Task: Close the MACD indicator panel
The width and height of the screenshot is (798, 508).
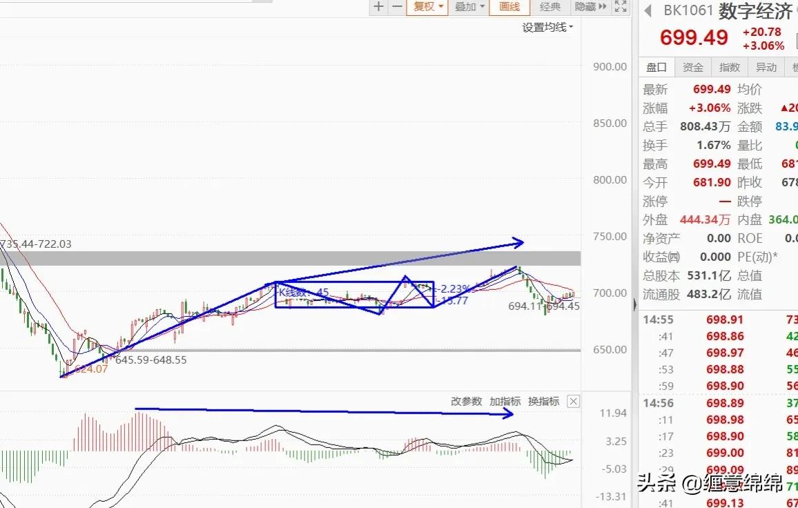Action: tap(573, 401)
